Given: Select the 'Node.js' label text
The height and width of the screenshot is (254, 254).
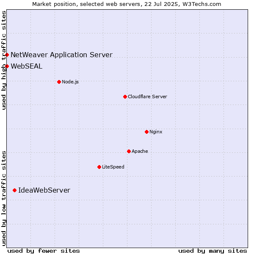Looking at the screenshot, I should tap(70, 82).
